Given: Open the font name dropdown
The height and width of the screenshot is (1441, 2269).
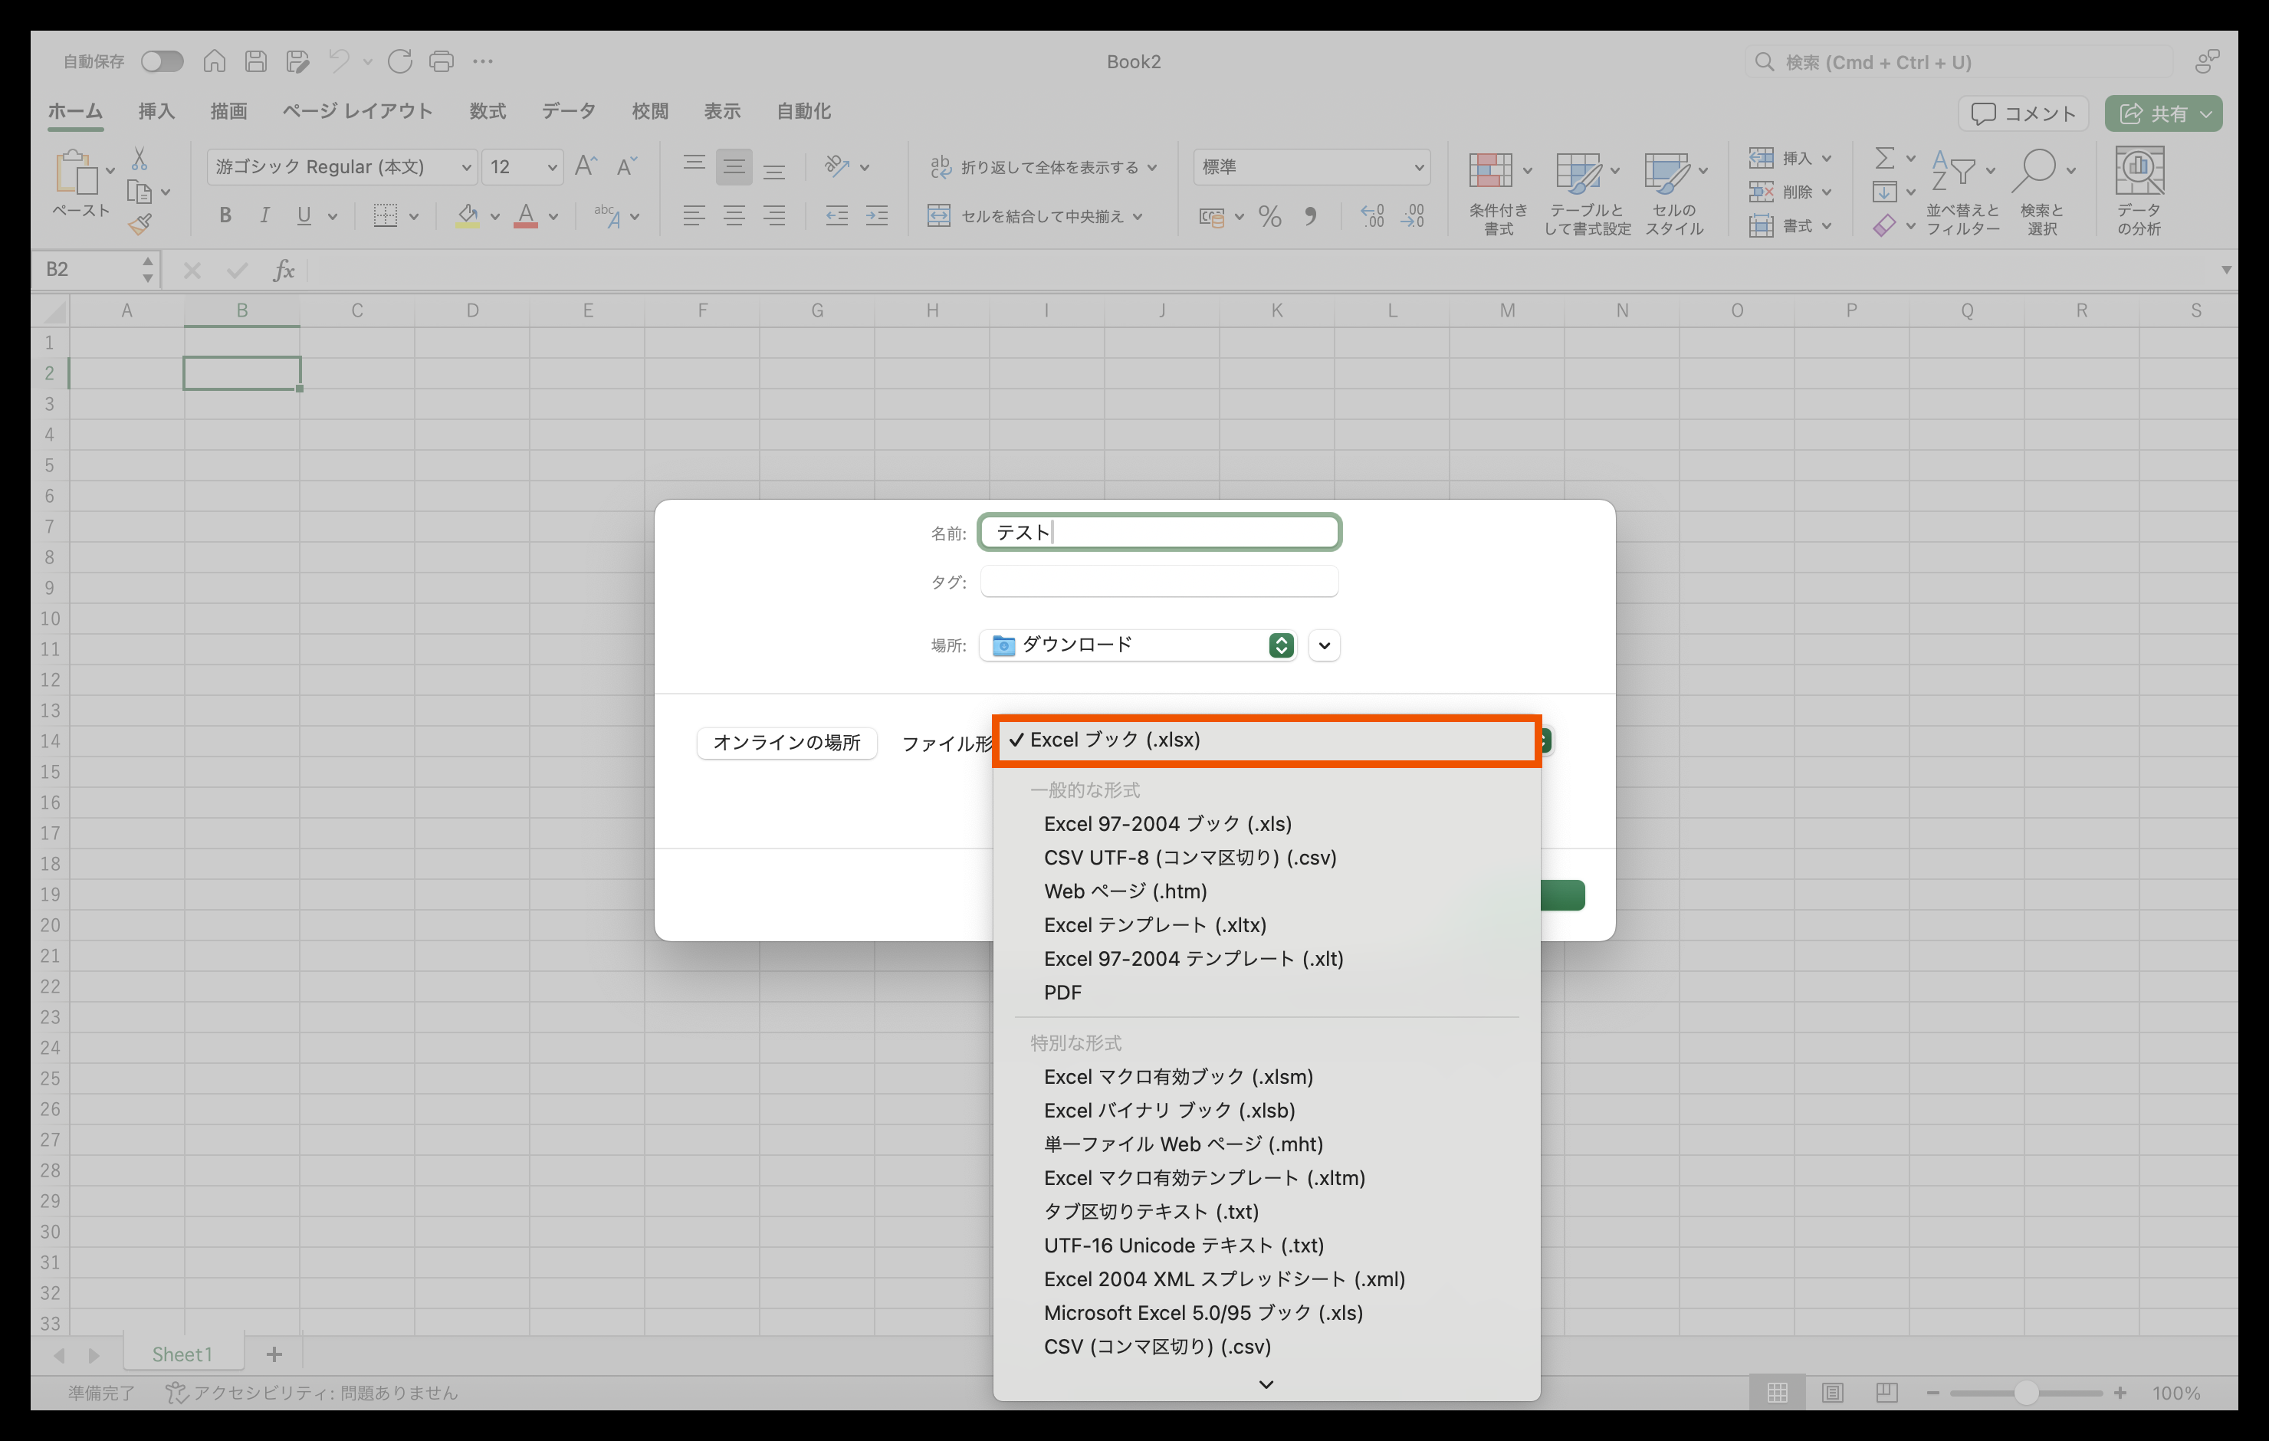Looking at the screenshot, I should point(465,167).
